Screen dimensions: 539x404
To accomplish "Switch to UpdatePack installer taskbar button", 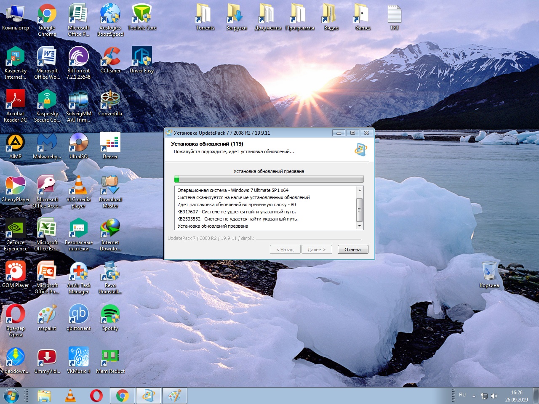I will pyautogui.click(x=148, y=396).
